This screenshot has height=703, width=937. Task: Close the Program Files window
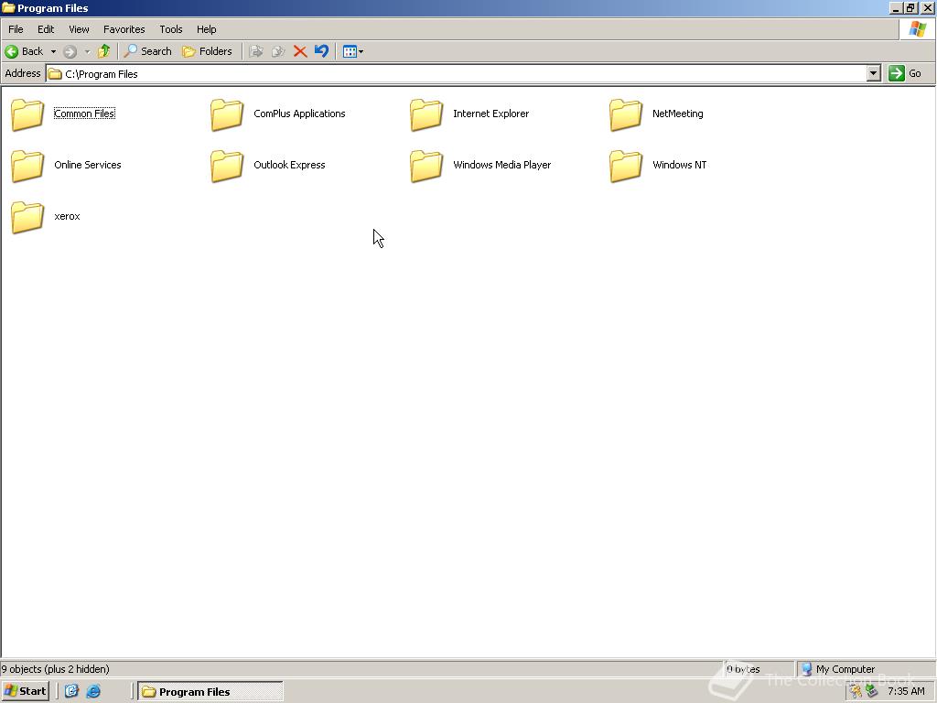pyautogui.click(x=927, y=7)
